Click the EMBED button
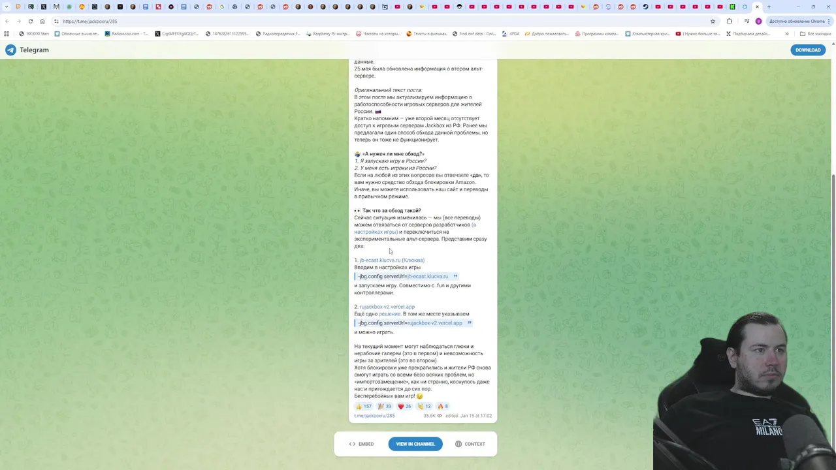This screenshot has height=470, width=836. pos(361,444)
